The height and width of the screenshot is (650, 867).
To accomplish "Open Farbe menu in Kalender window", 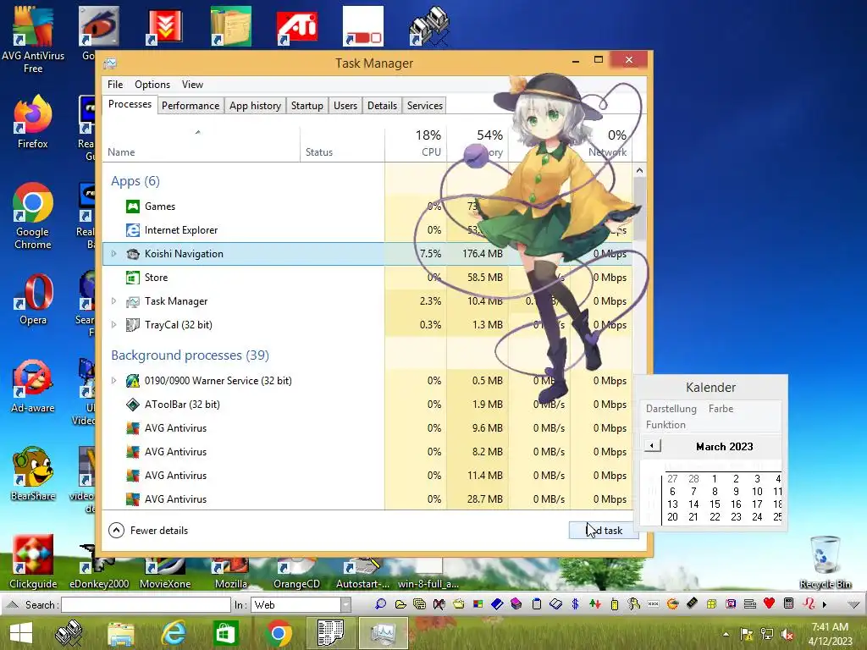I will point(721,409).
